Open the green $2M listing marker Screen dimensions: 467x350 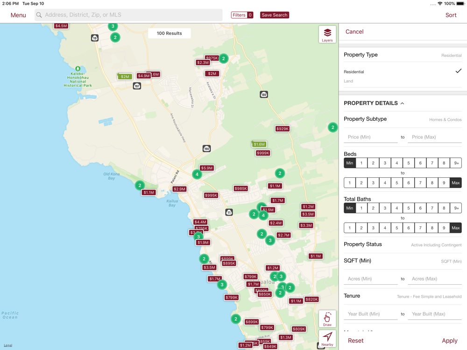pyautogui.click(x=125, y=77)
